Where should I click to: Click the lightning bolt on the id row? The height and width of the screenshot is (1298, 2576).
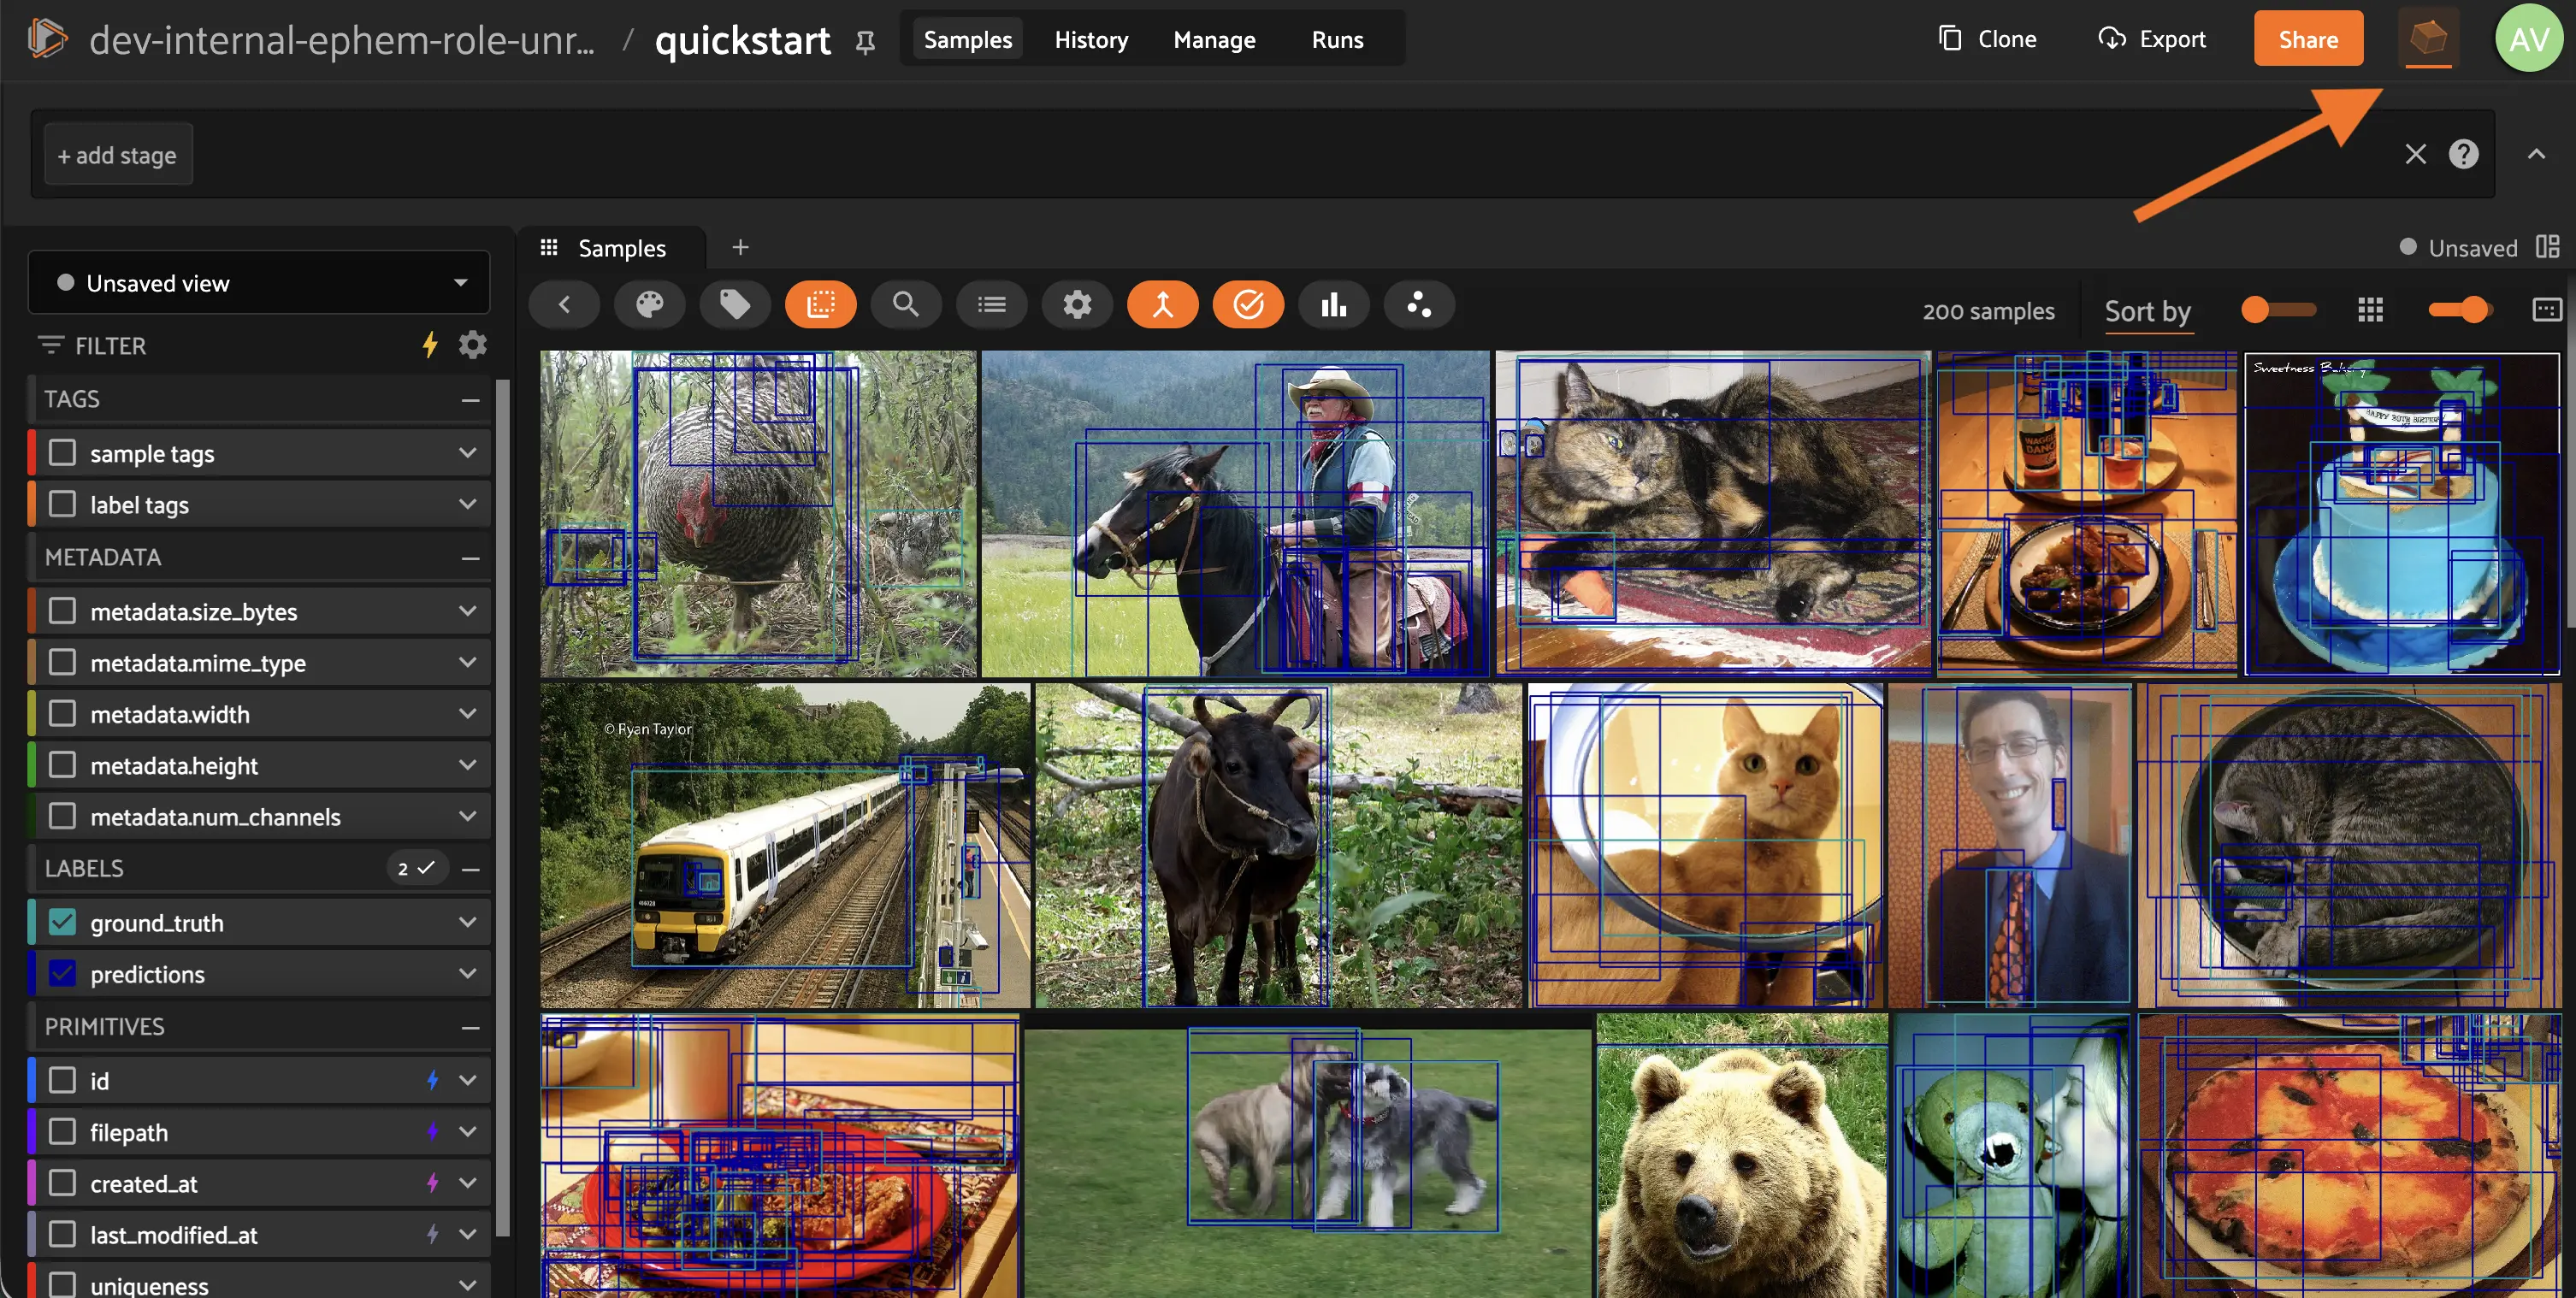pos(433,1080)
